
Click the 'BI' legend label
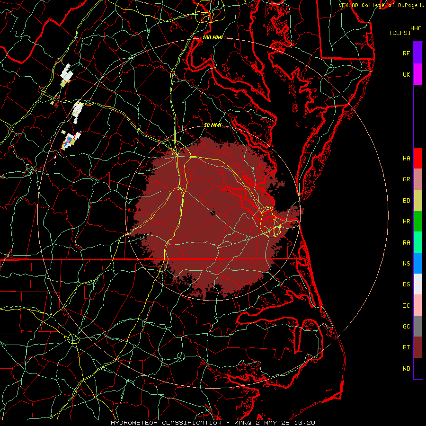(406, 347)
